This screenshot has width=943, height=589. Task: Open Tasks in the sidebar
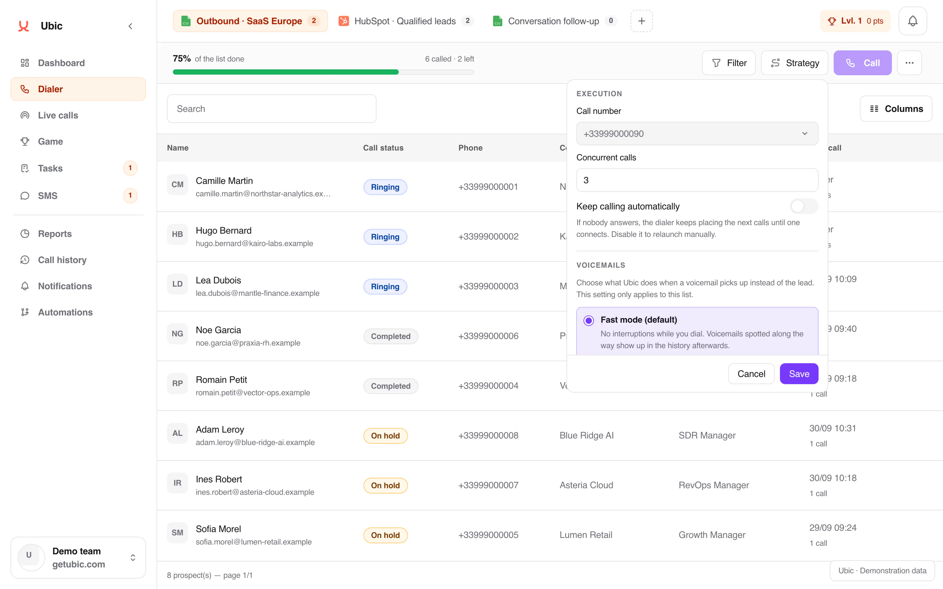(x=78, y=168)
